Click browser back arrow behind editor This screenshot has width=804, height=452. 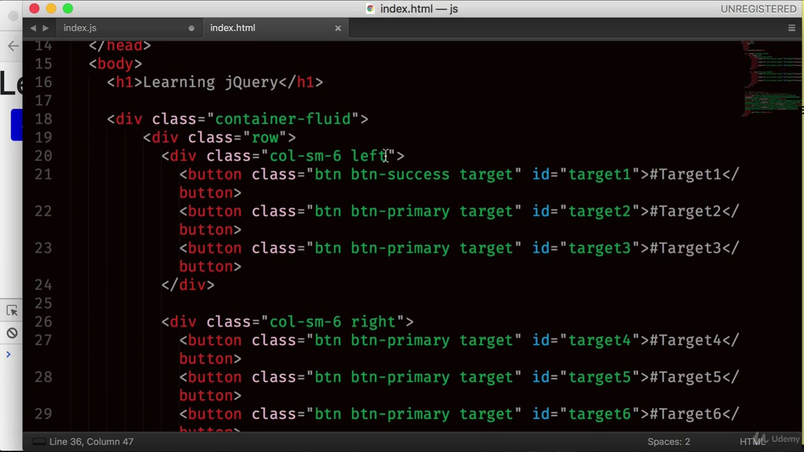point(13,45)
